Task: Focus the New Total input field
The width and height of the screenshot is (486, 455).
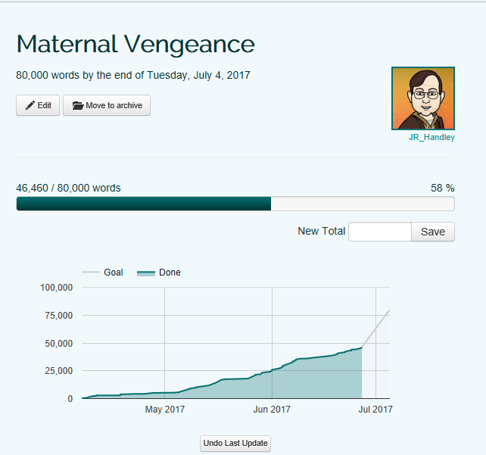Action: [x=379, y=232]
